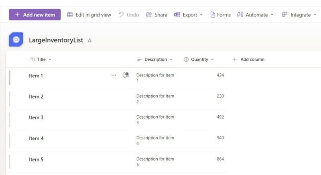
Task: Select the Item 3 row selector bar
Action: pyautogui.click(x=10, y=120)
